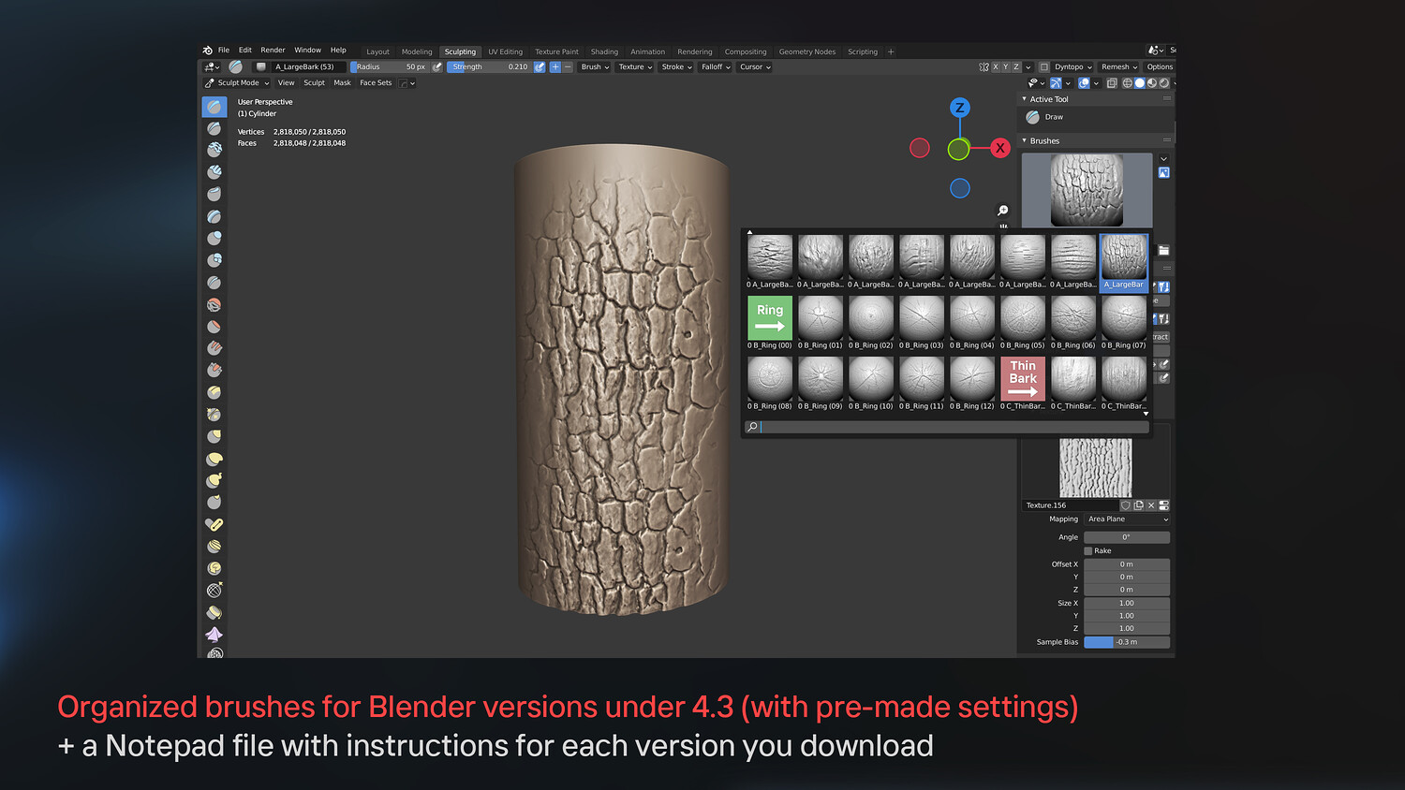Toggle pressure sensitivity for Radius

436,67
